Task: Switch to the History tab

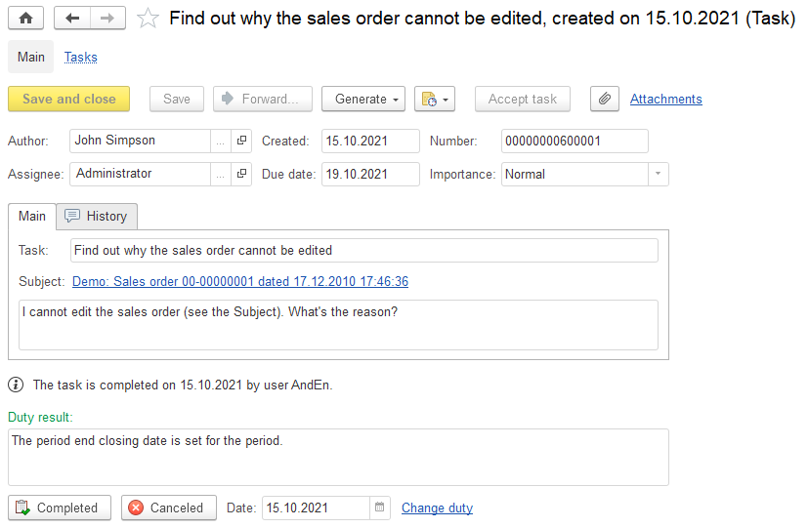Action: pos(97,216)
